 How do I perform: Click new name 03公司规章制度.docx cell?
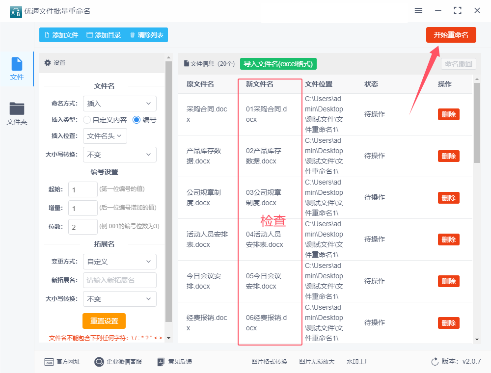point(264,198)
